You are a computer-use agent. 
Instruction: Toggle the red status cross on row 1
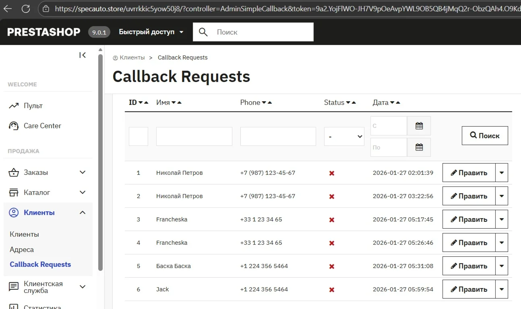click(x=331, y=173)
